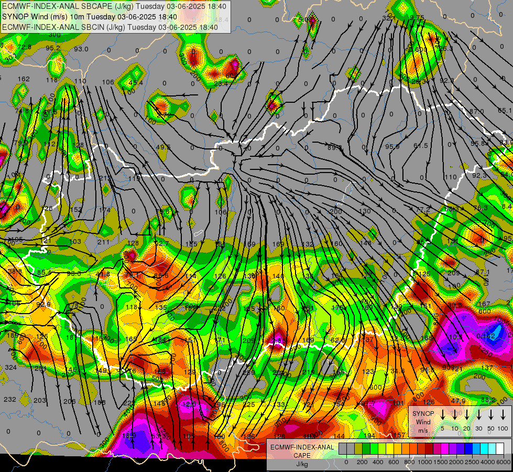Click the map value 85.4

tap(44, 272)
